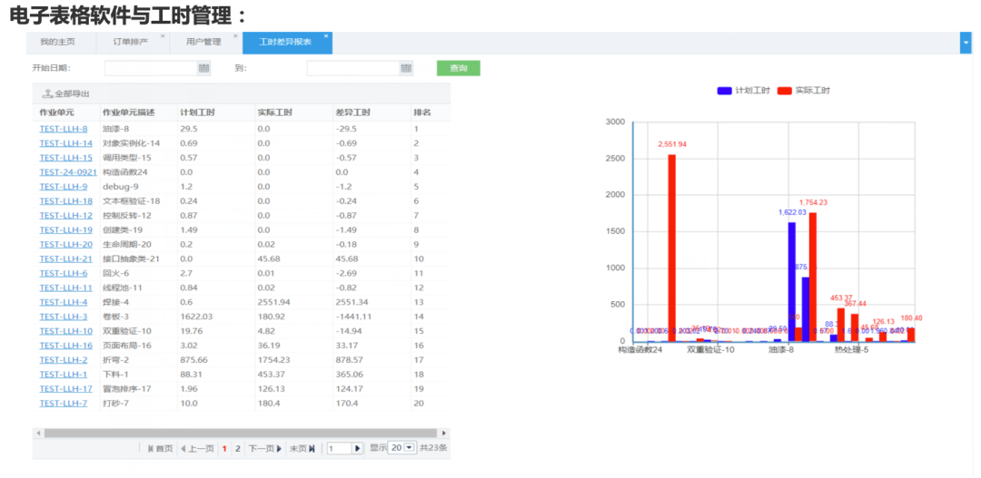
Task: Select the 工时差异报表 tab
Action: 287,43
